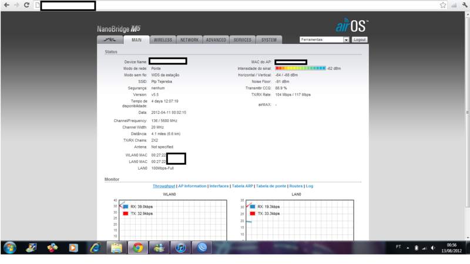Click the Logout button
Screen dimensions: 470x264
coord(360,39)
